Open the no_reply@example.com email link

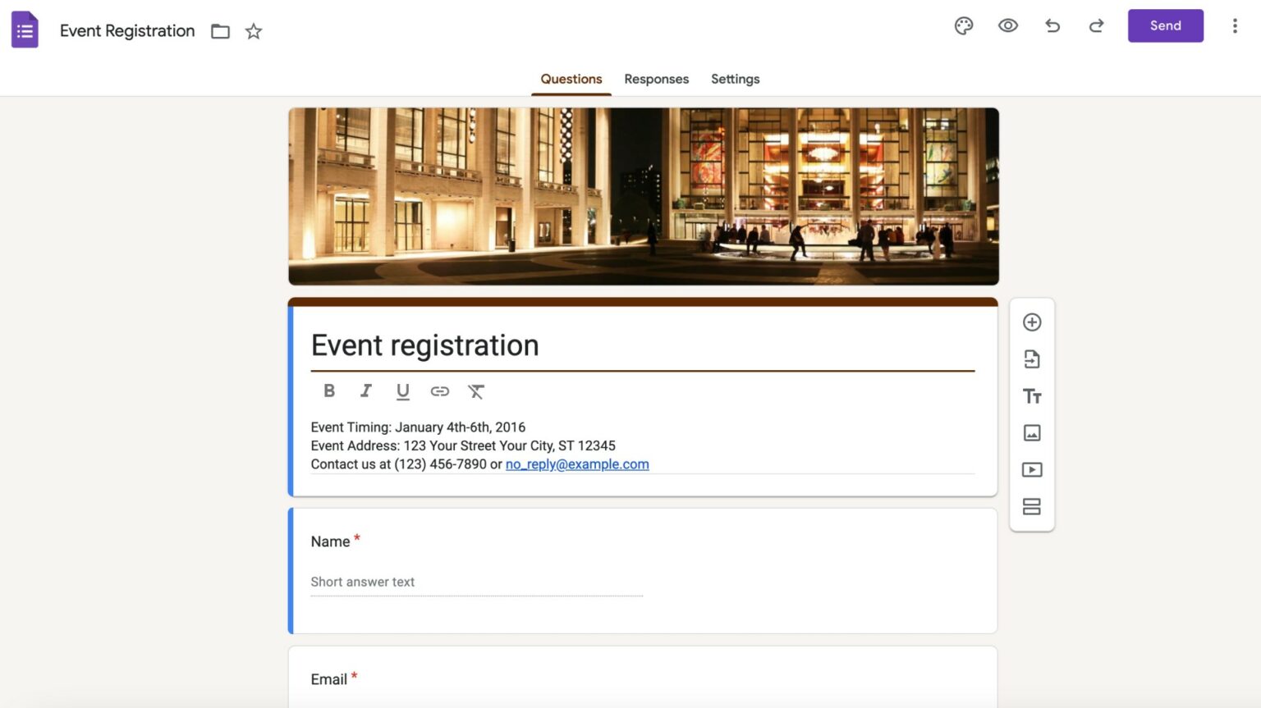tap(577, 464)
